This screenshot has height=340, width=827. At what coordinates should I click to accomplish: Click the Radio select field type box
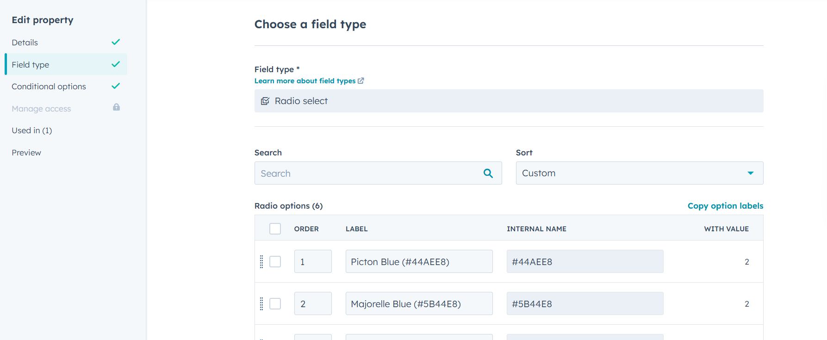pyautogui.click(x=509, y=101)
